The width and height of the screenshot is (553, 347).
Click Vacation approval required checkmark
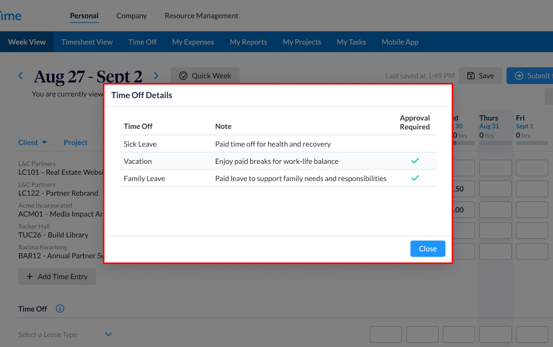(x=415, y=161)
